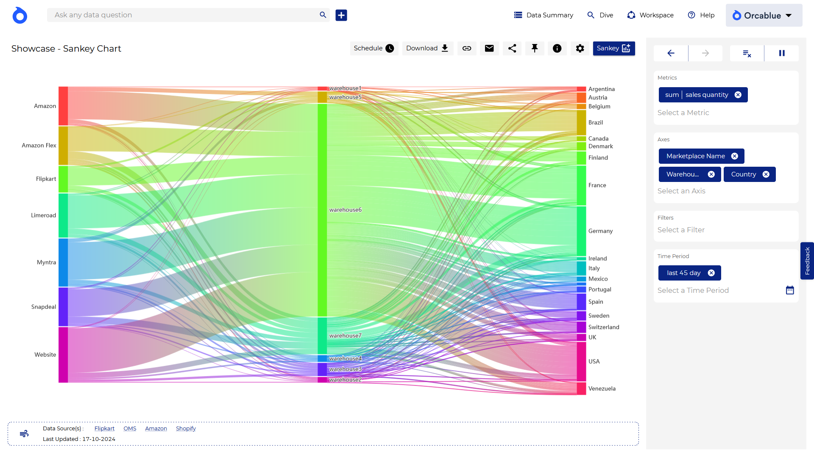This screenshot has height=457, width=814.
Task: Click the share icon
Action: click(x=512, y=48)
